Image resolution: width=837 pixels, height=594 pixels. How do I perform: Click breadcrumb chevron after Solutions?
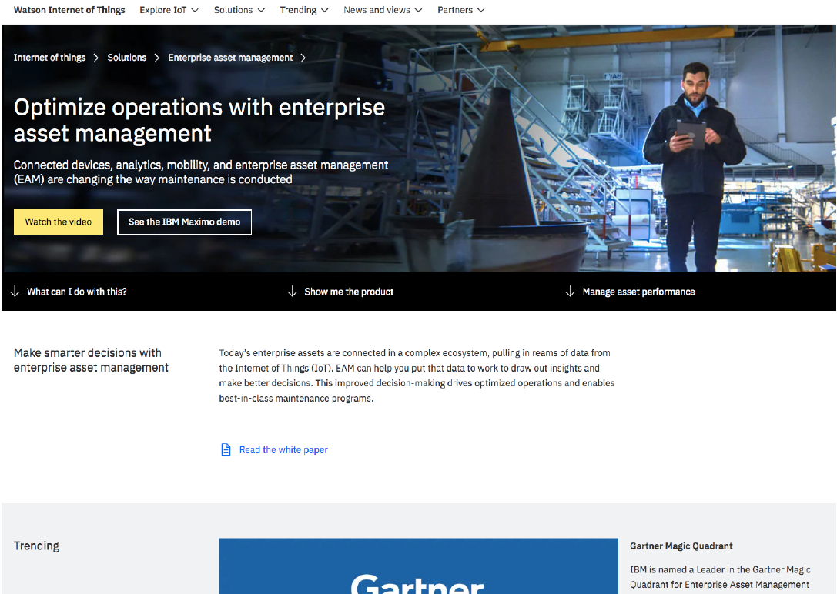click(x=157, y=58)
